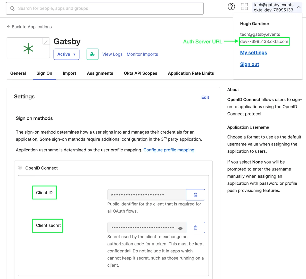Click the help question mark icon
This screenshot has height=279, width=306.
pyautogui.click(x=231, y=7)
